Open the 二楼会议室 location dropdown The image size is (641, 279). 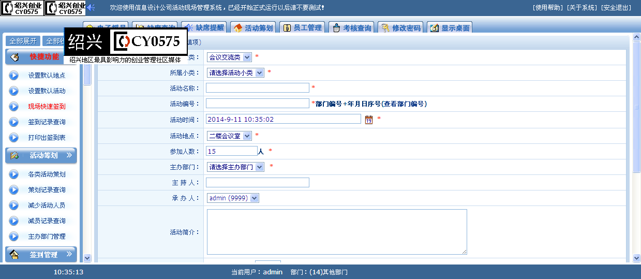point(229,136)
